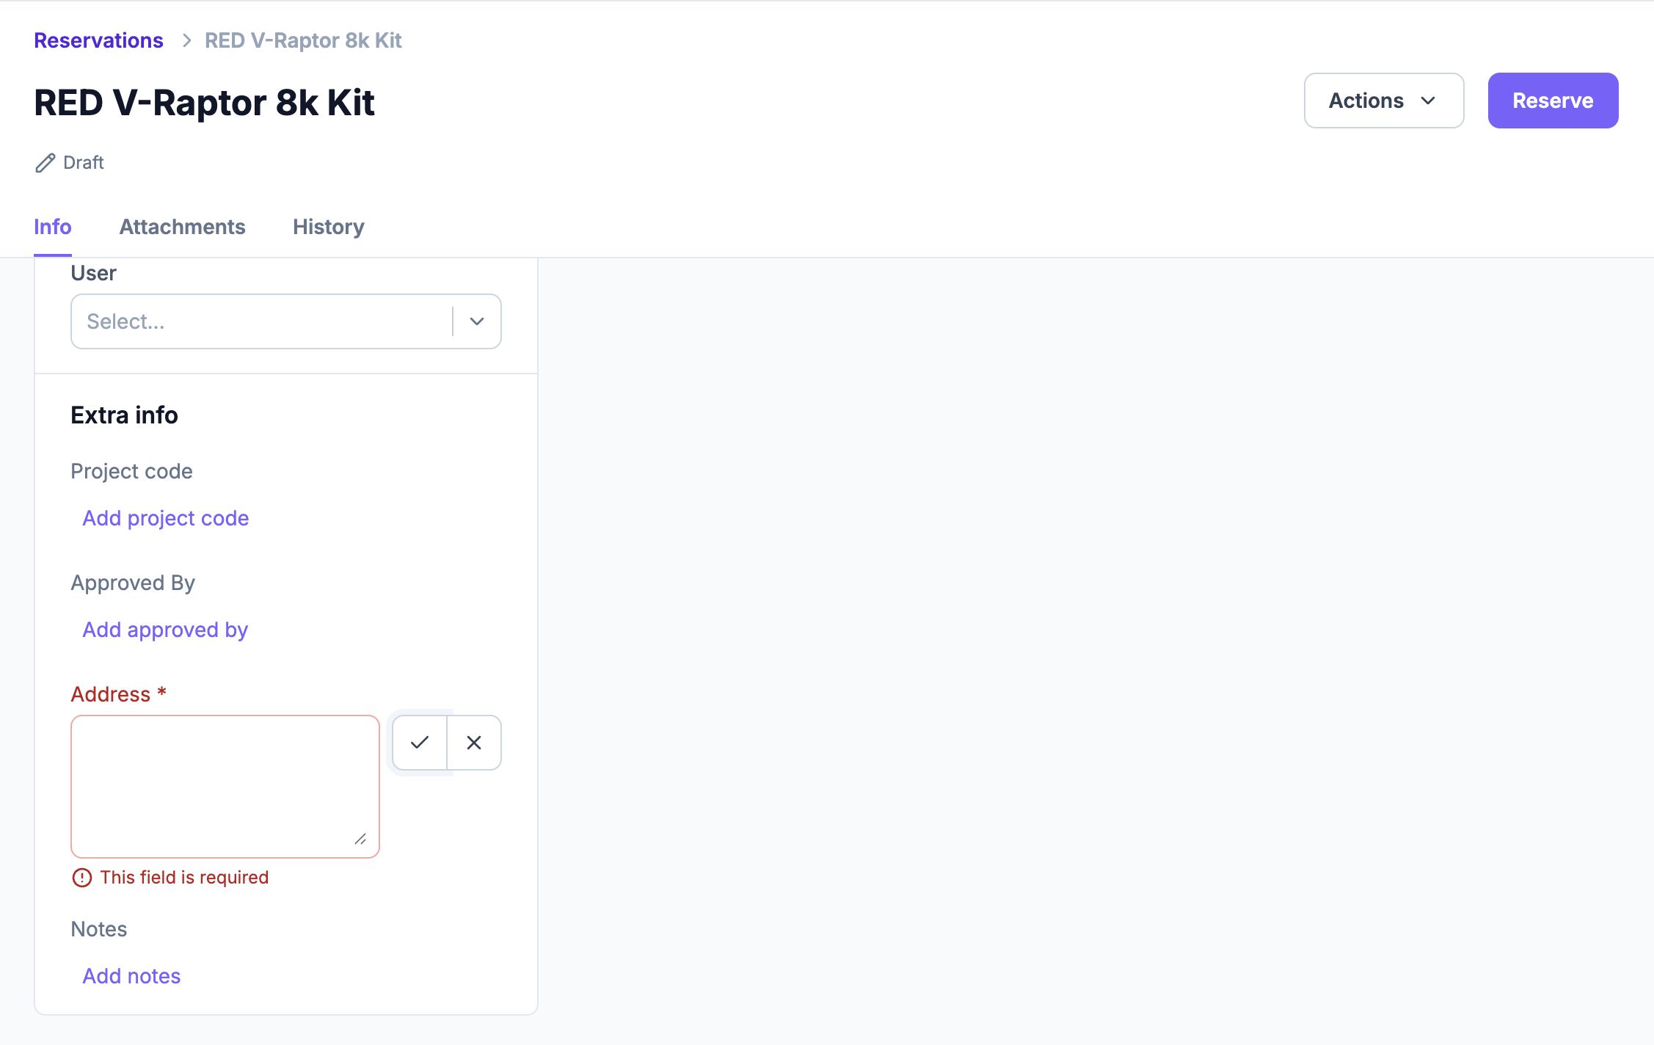Click the Project code label
Viewport: 1654px width, 1045px height.
[x=132, y=471]
